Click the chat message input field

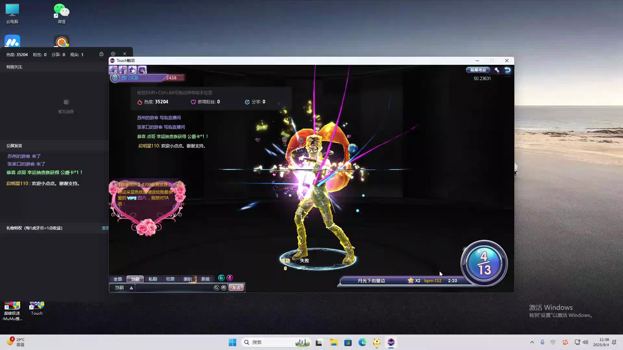click(x=174, y=288)
